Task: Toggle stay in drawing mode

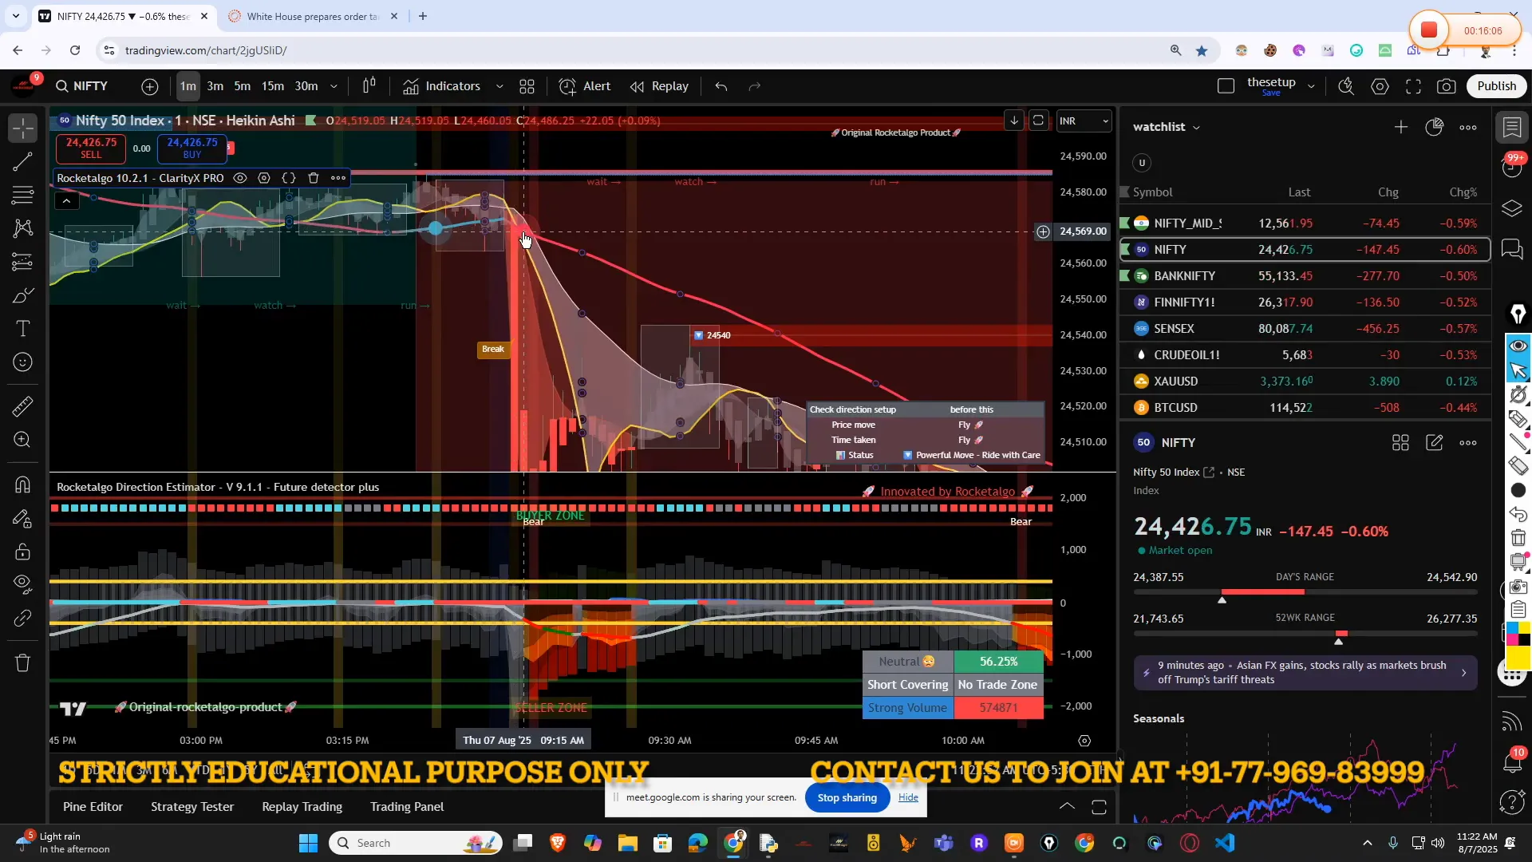Action: [23, 519]
